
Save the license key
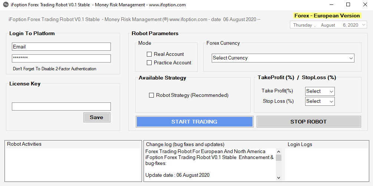pos(96,118)
